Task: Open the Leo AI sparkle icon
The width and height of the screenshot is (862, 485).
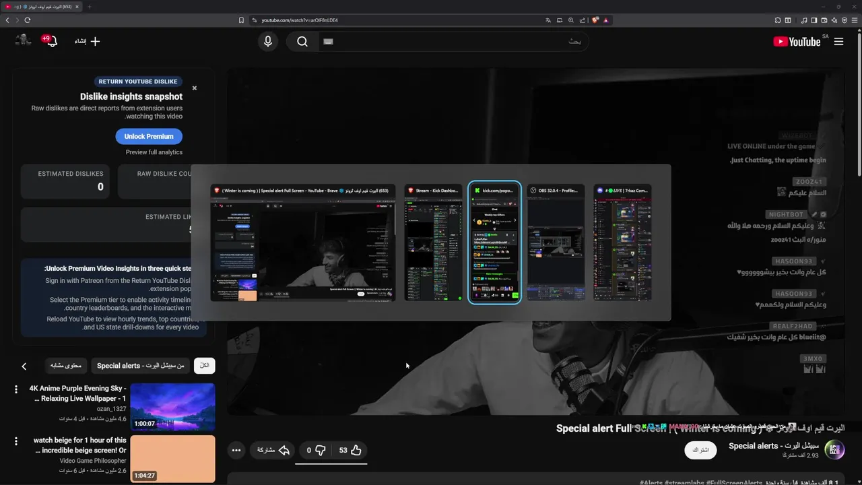Action: [834, 20]
